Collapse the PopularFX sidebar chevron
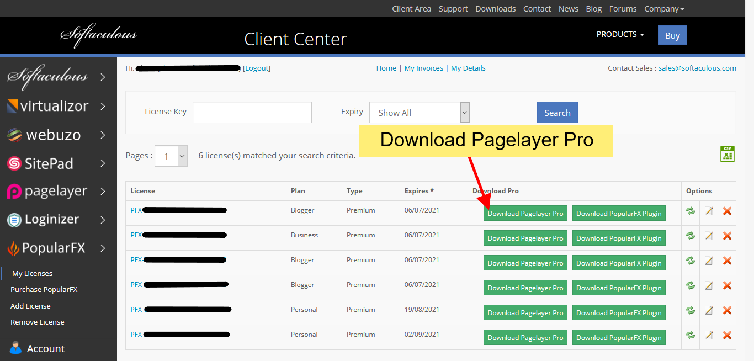This screenshot has width=754, height=361. point(103,248)
